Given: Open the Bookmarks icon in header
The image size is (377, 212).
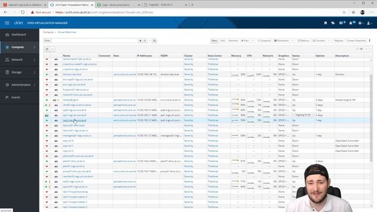Looking at the screenshot, I should (x=326, y=23).
